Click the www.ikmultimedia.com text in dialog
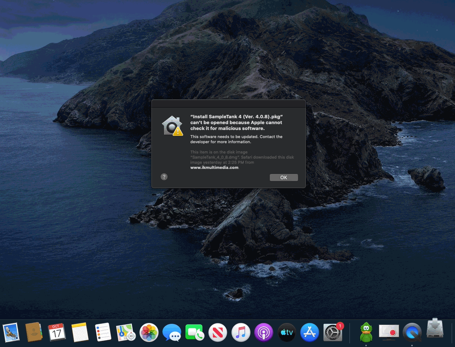 (214, 167)
